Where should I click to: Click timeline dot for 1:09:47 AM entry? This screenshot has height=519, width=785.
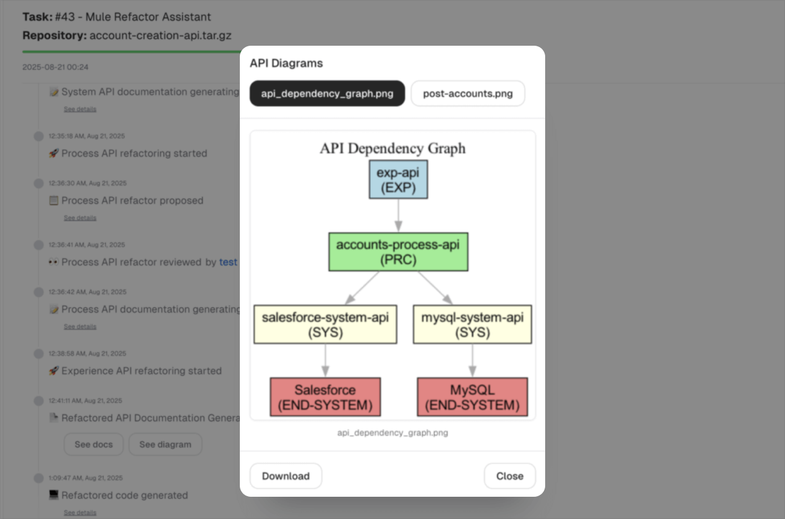(x=38, y=478)
